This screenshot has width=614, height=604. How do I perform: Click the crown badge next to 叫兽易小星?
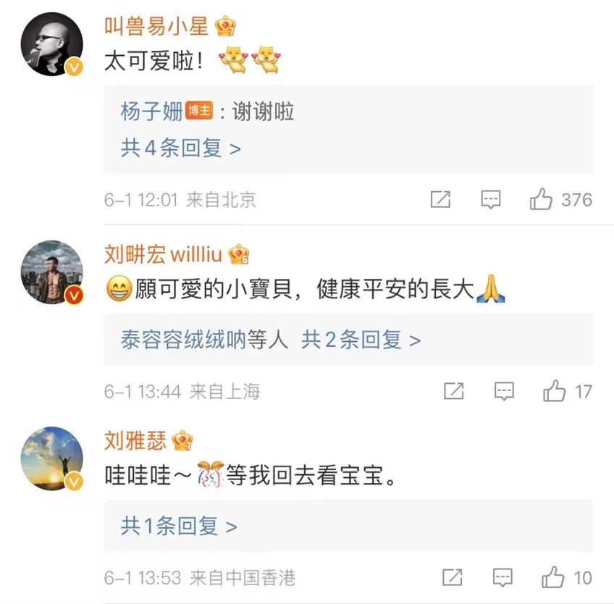pos(227,24)
